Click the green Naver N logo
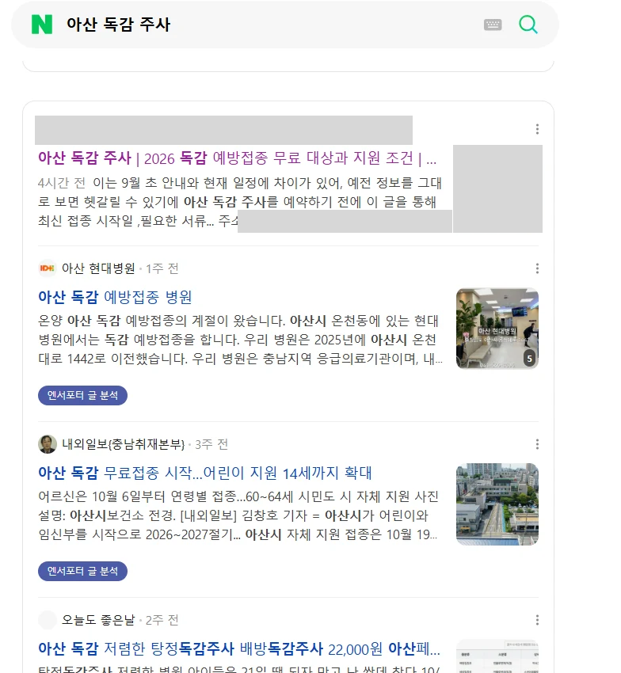Viewport: 621px width, 673px height. 42,24
